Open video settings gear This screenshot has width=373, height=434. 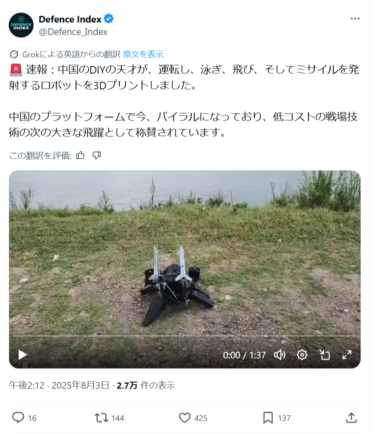tap(302, 355)
